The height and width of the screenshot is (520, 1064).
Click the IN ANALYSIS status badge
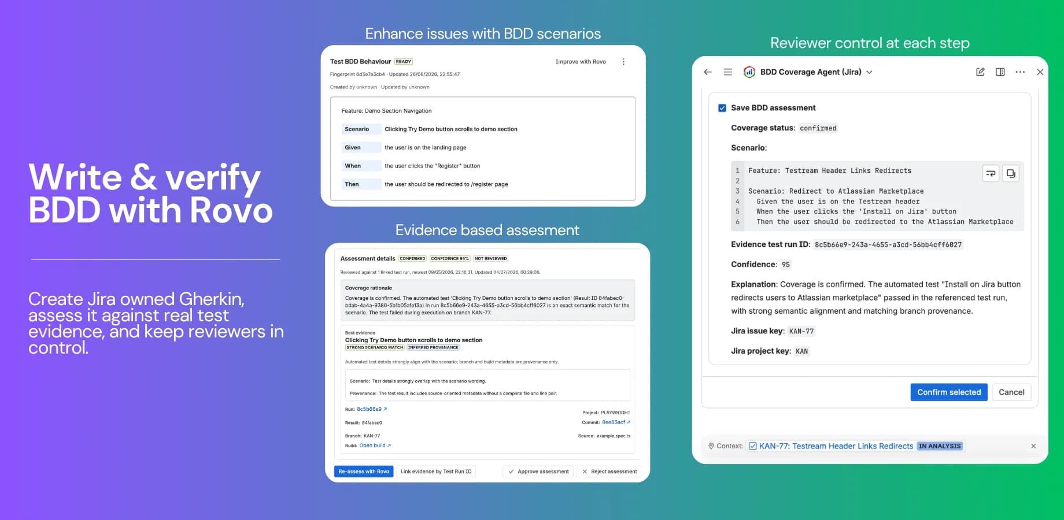tap(940, 446)
